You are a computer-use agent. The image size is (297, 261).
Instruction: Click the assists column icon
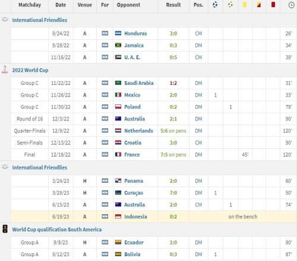pyautogui.click(x=230, y=5)
